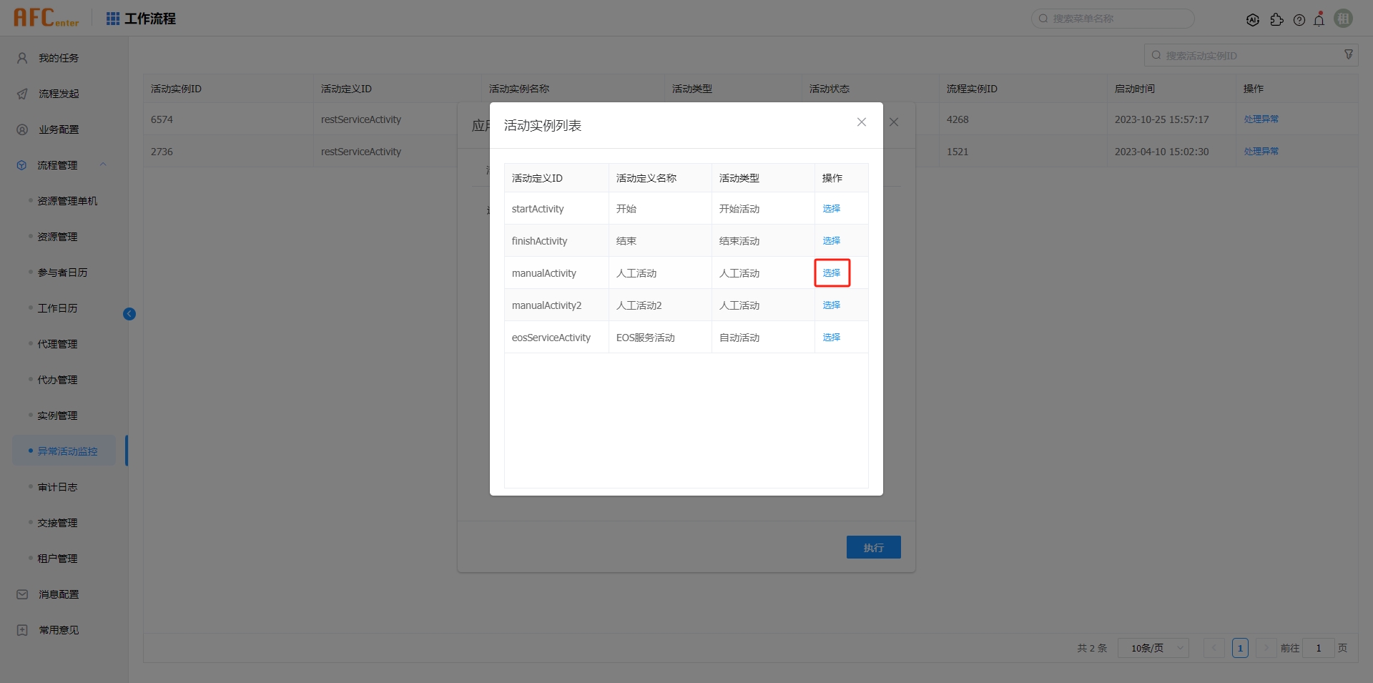The image size is (1373, 683).
Task: Collapse the 流程管理 menu group
Action: (x=103, y=165)
